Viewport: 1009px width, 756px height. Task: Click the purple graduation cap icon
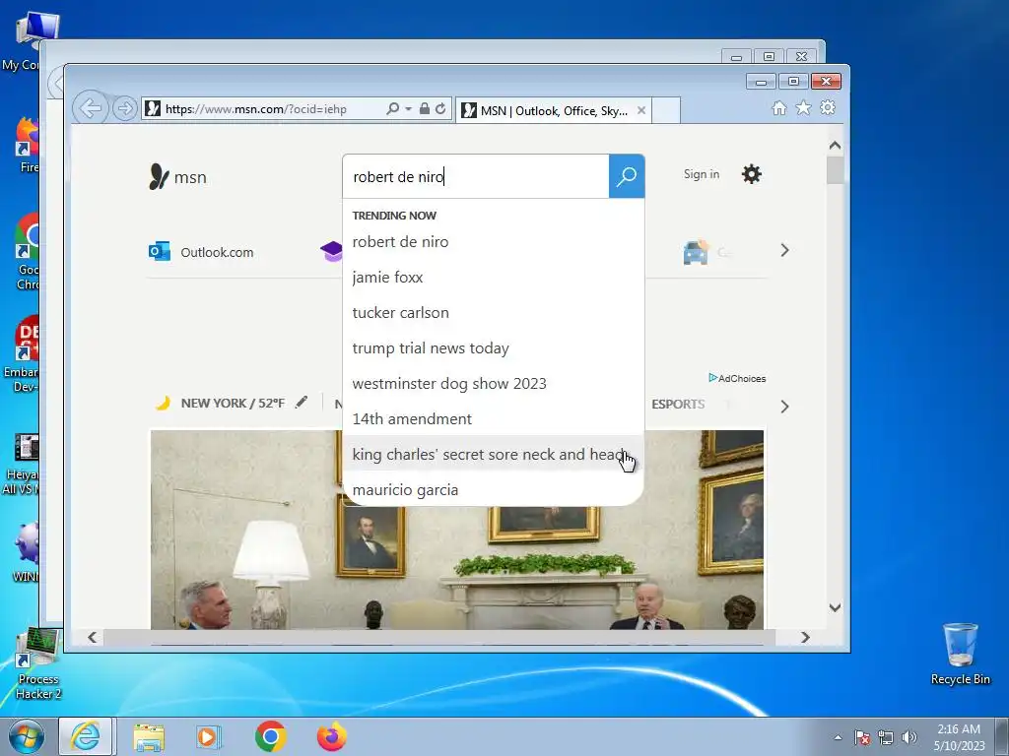[x=331, y=251]
